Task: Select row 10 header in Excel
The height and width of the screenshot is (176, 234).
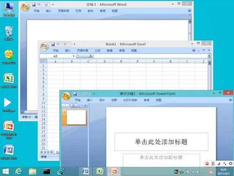Action: coord(44,103)
